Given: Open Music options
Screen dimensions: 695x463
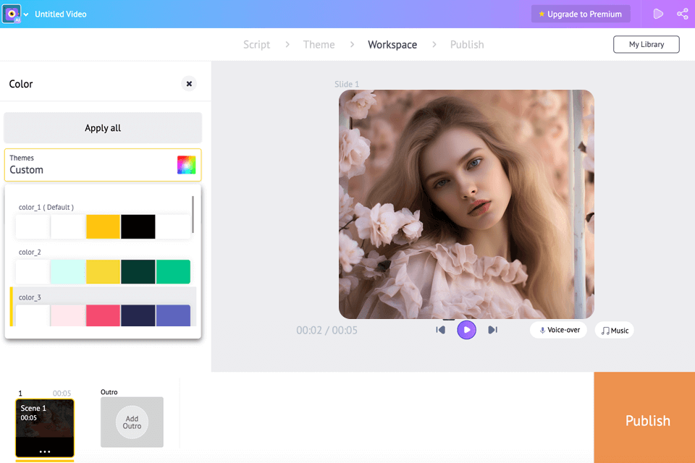Looking at the screenshot, I should [x=615, y=330].
